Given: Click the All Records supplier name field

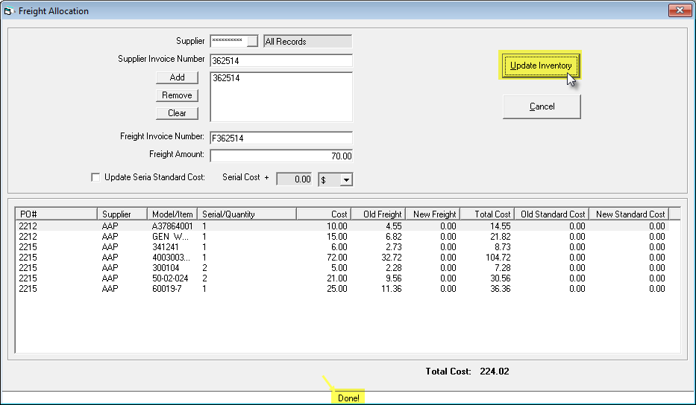Looking at the screenshot, I should pos(307,42).
